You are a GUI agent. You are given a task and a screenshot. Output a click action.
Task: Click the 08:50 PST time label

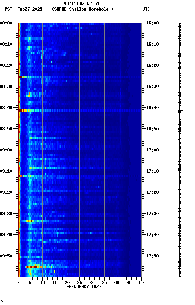click(x=6, y=129)
